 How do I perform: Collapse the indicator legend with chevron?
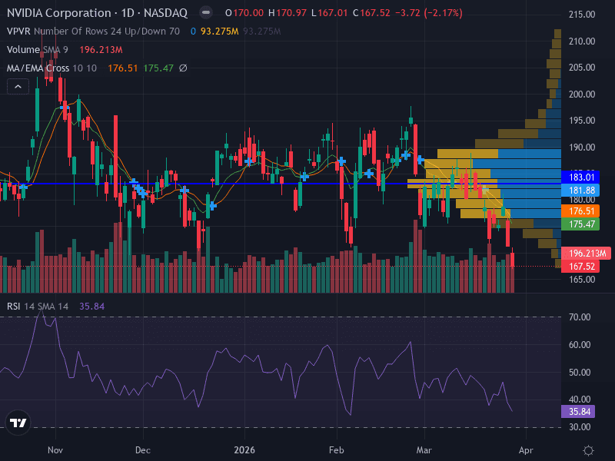point(18,87)
